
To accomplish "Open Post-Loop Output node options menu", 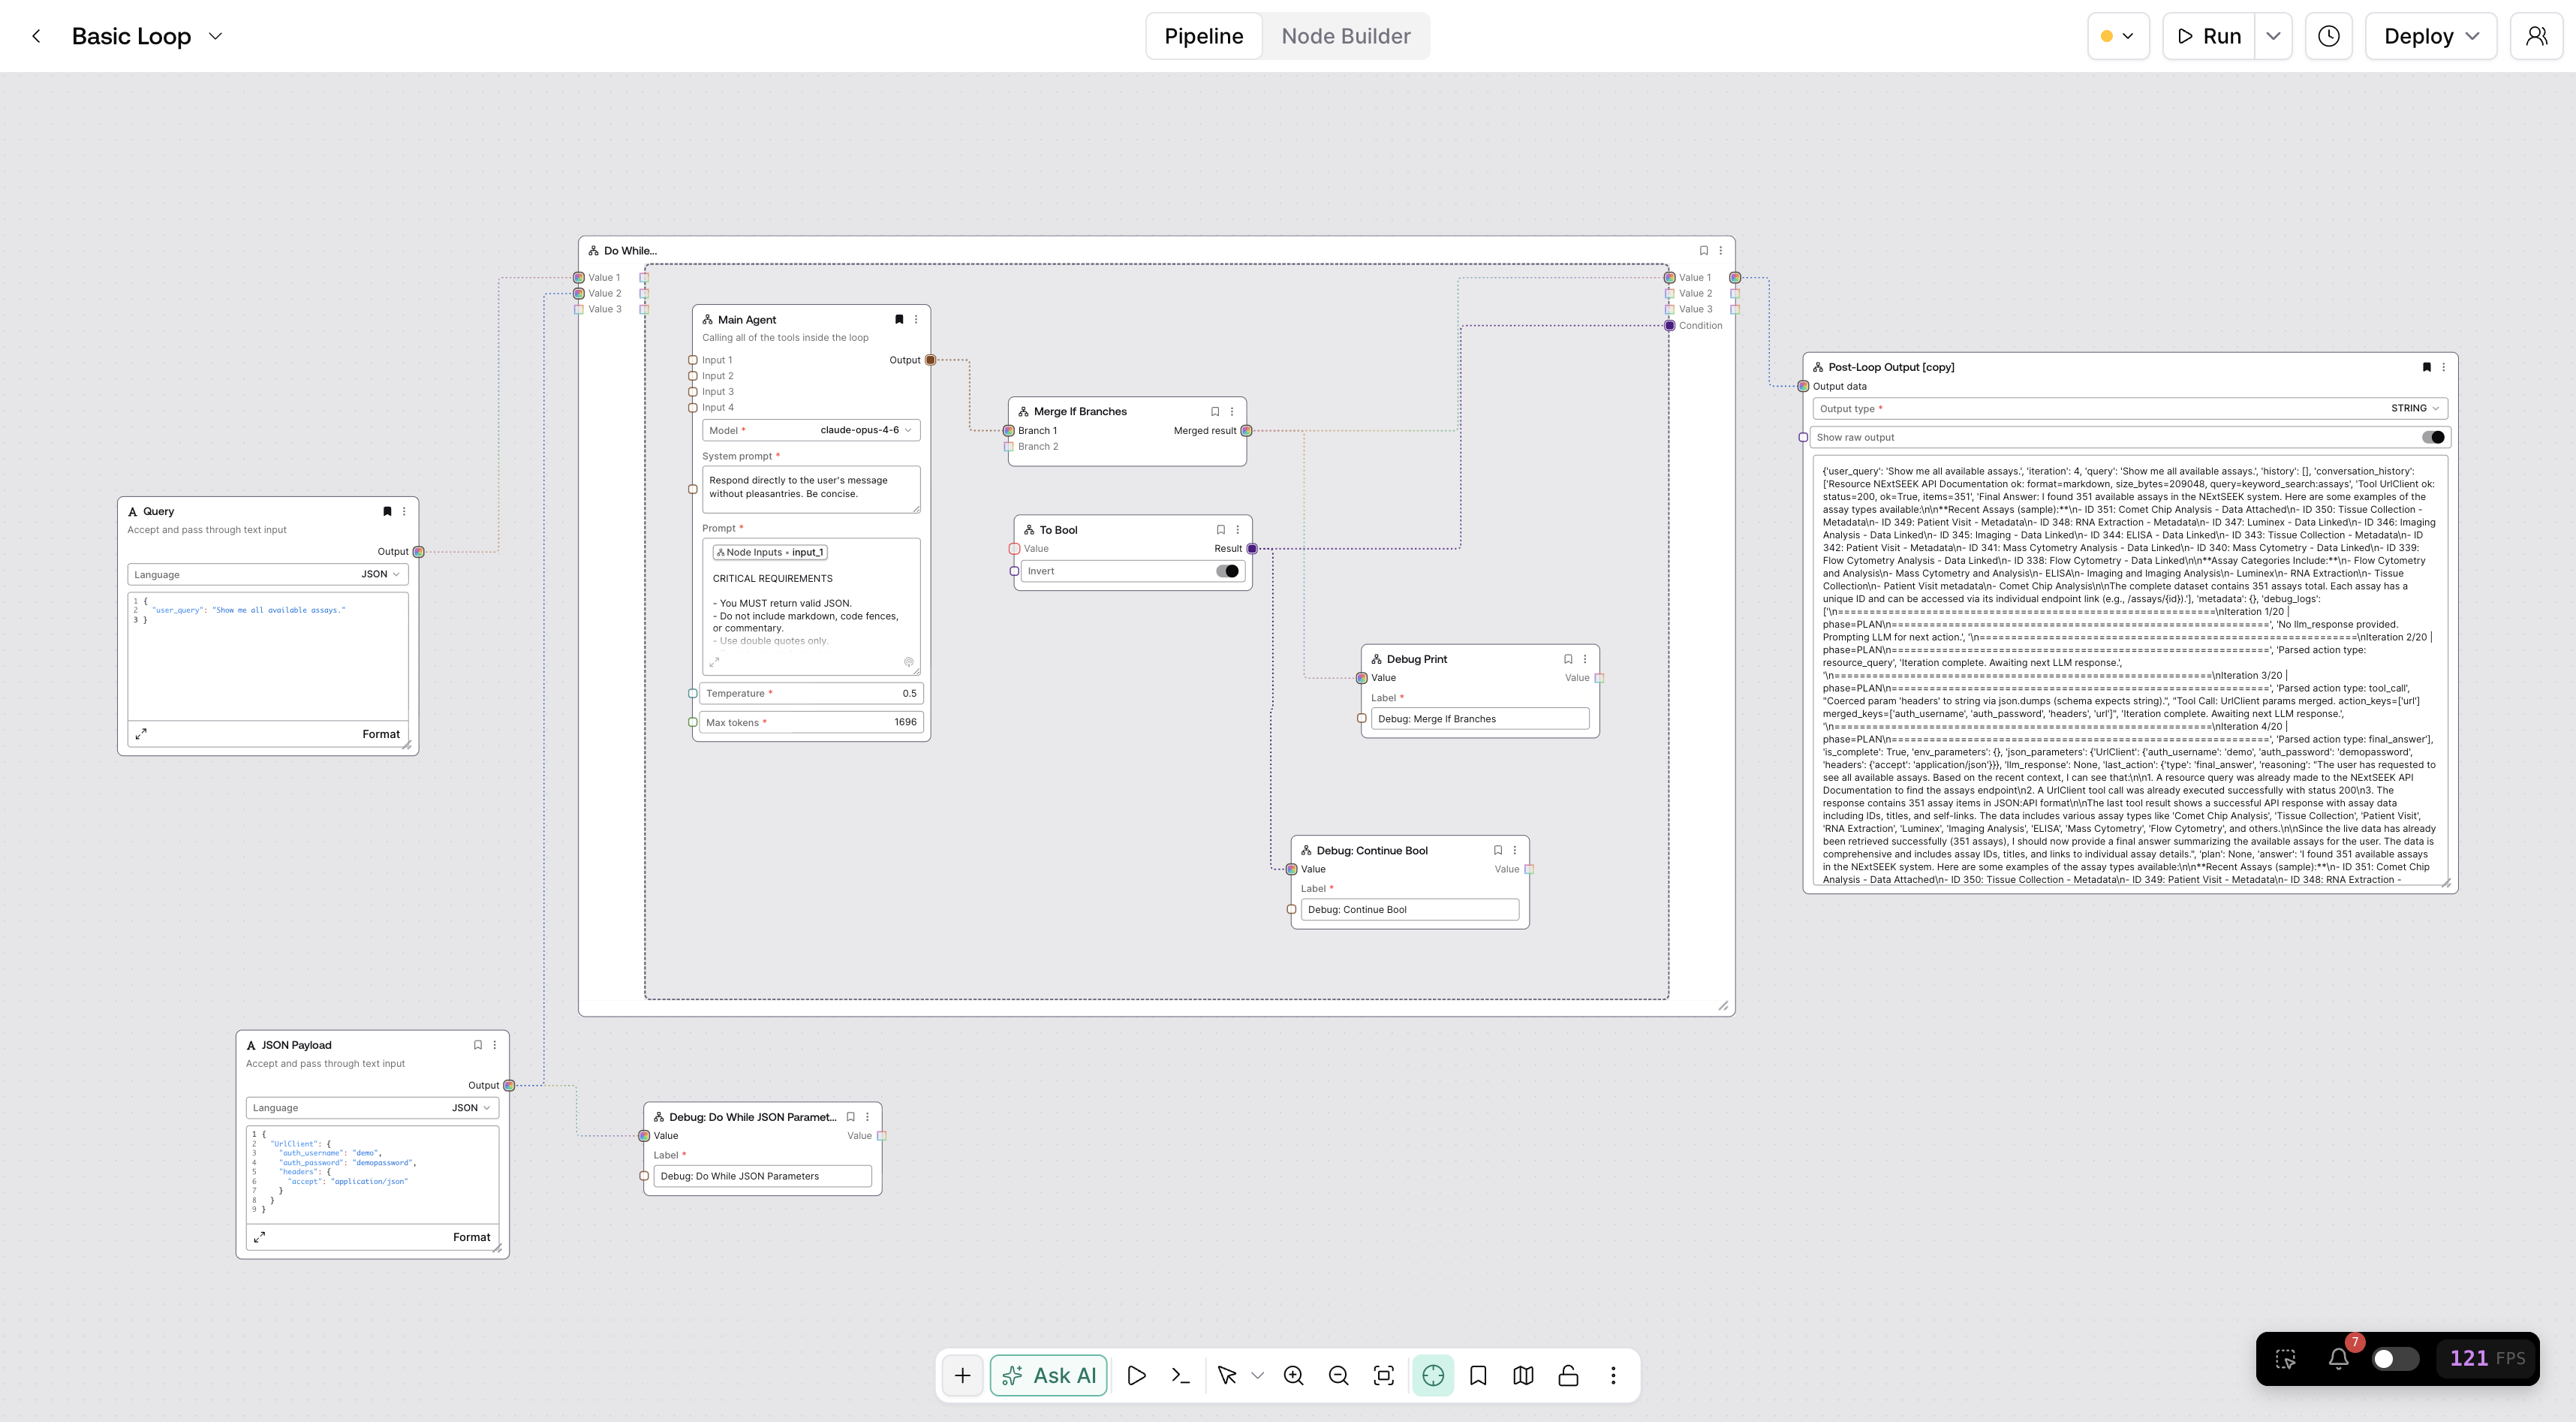I will click(x=2443, y=367).
